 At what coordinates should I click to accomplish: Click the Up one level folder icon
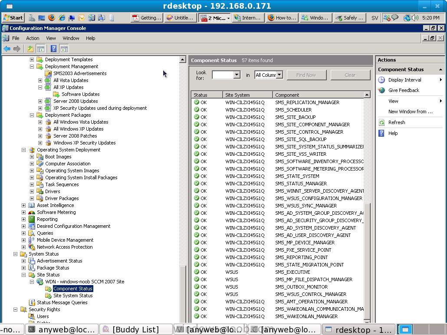click(30, 49)
